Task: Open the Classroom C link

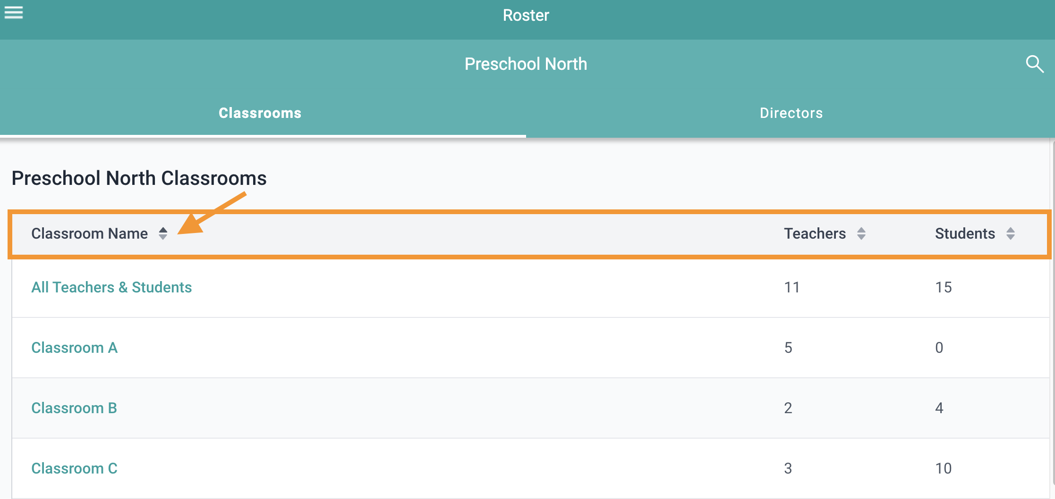Action: (x=74, y=468)
